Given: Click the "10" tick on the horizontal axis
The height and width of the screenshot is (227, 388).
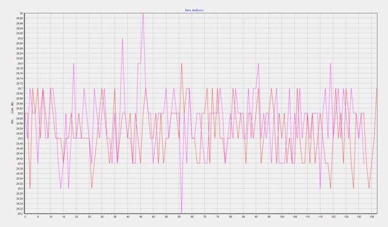Looking at the screenshot, I should [x=51, y=217].
